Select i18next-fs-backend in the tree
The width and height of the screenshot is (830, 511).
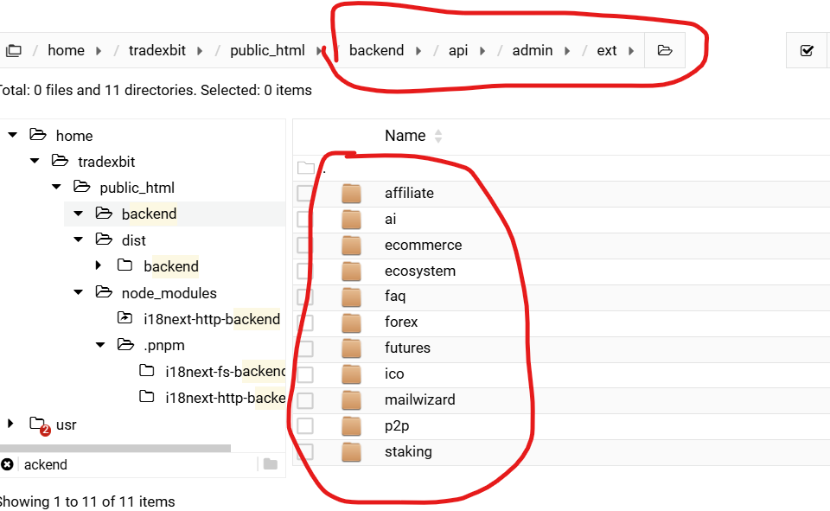(x=225, y=371)
